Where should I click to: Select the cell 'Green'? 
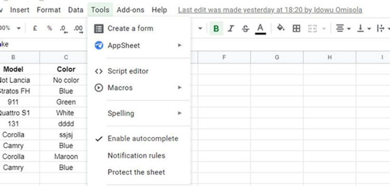(63, 102)
